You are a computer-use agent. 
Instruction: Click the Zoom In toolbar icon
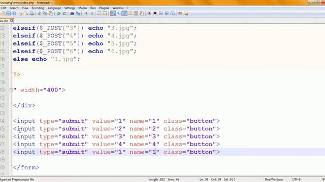pyautogui.click(x=86, y=14)
